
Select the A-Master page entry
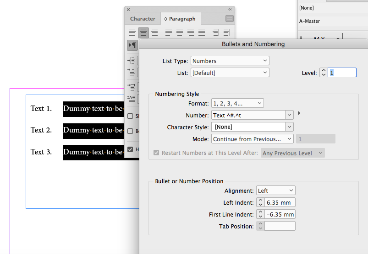pyautogui.click(x=310, y=21)
